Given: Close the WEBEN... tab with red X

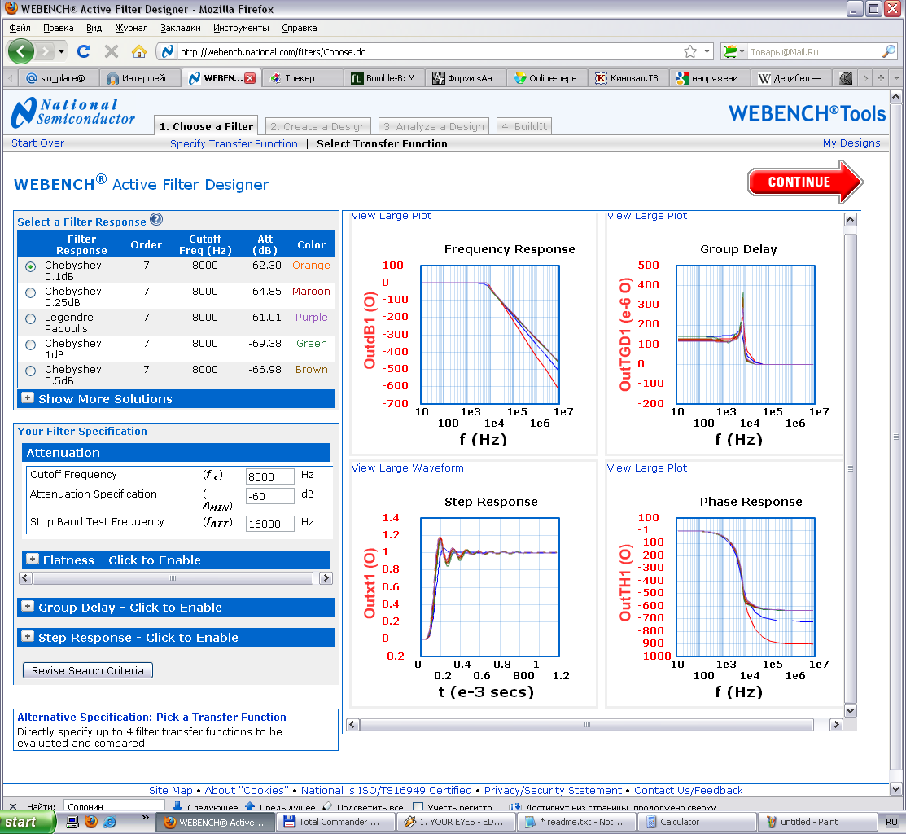Looking at the screenshot, I should click(x=250, y=78).
